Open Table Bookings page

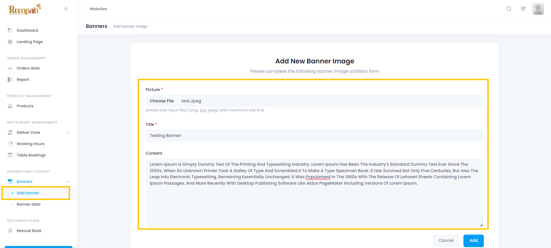pos(31,155)
